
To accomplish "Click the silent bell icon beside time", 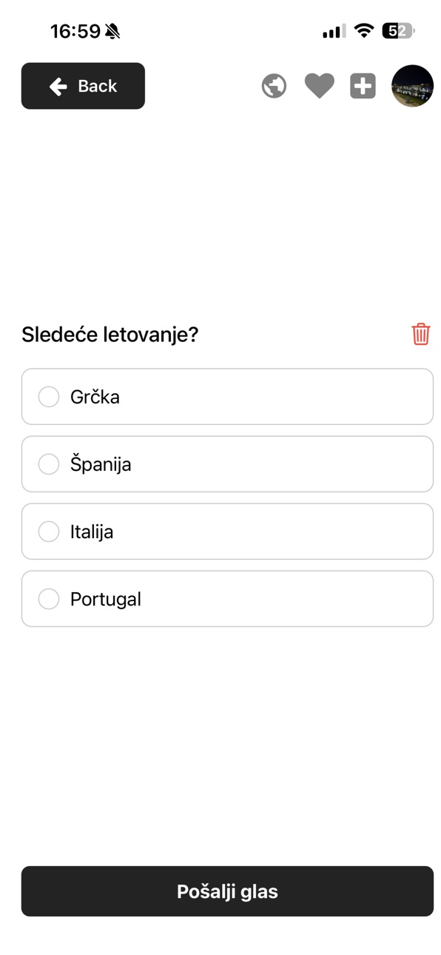I will tap(112, 31).
